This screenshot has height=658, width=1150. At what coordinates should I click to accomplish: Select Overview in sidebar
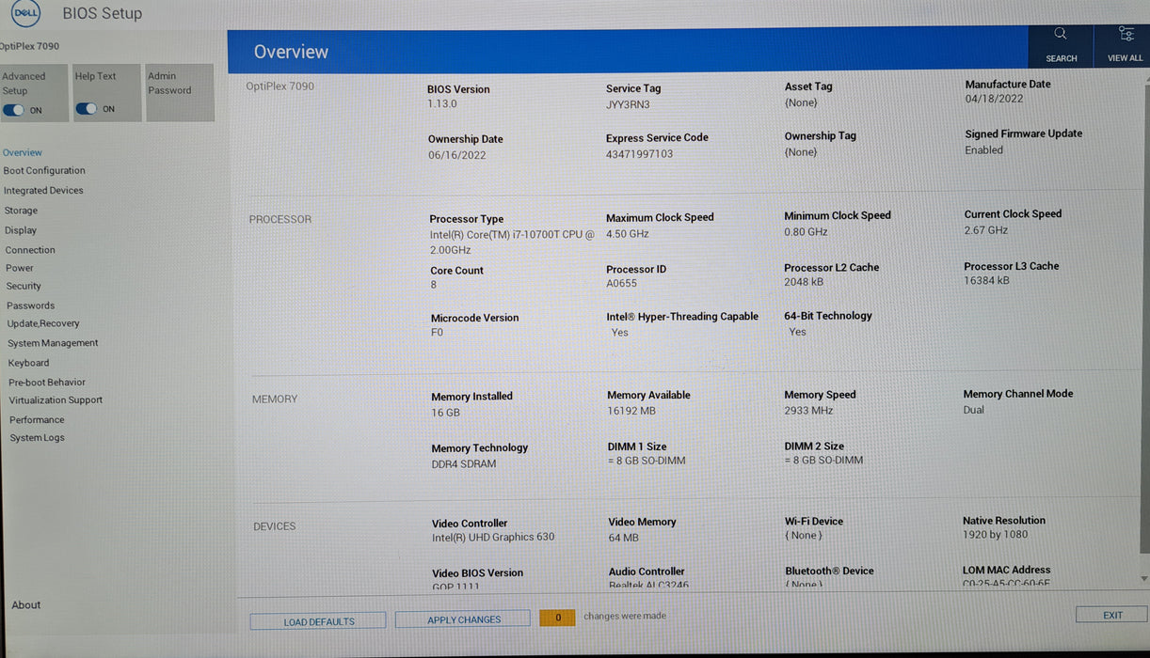22,152
